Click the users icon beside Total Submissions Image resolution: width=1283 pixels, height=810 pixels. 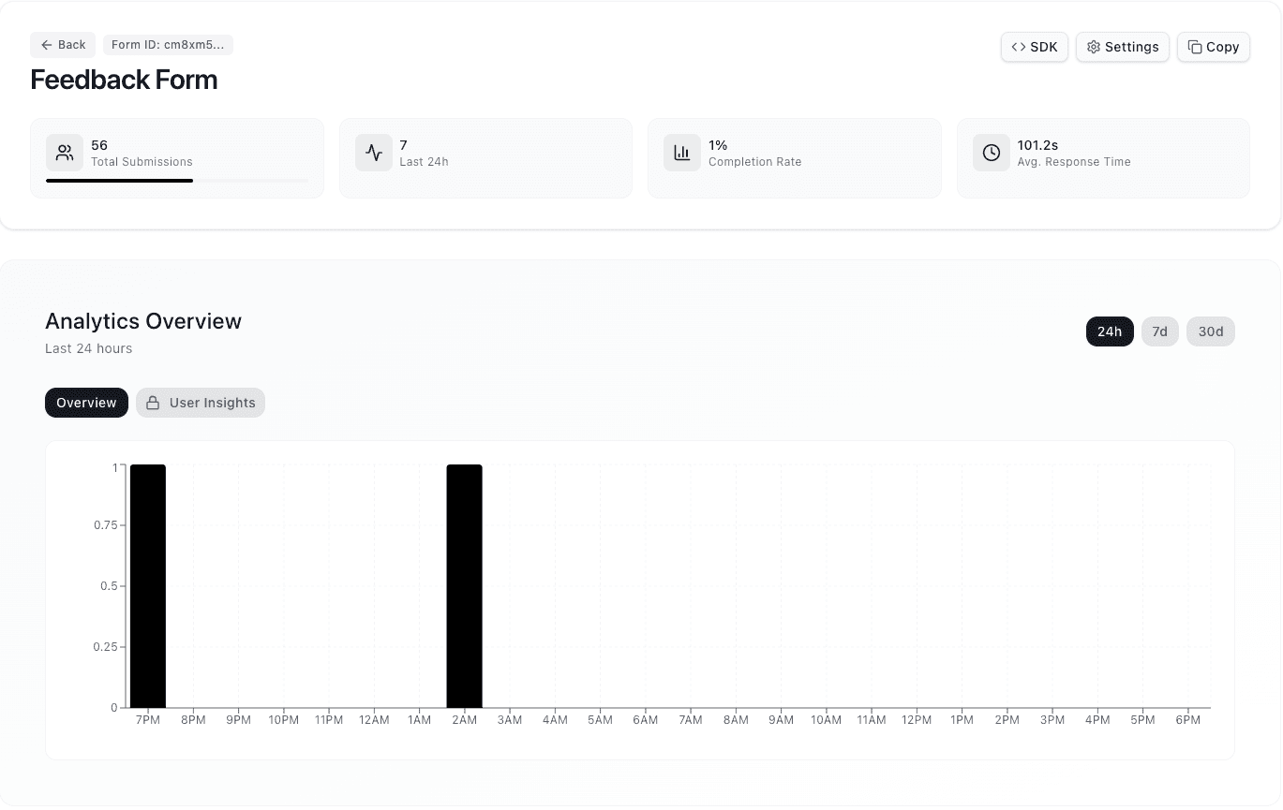[65, 153]
